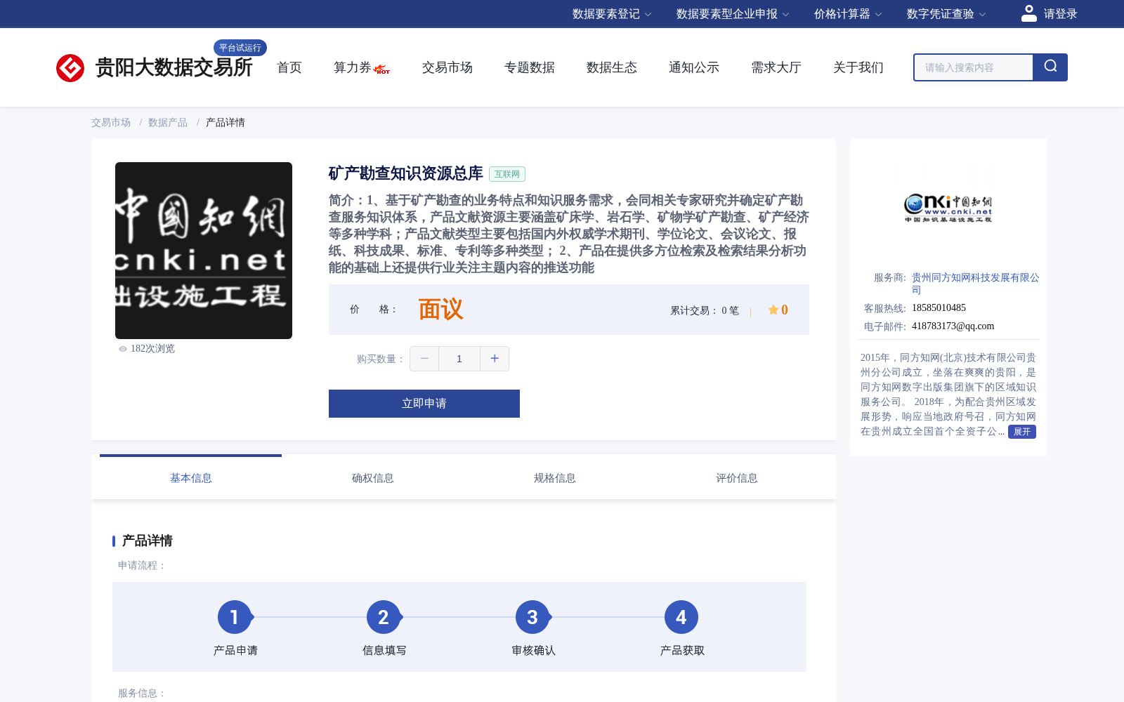The height and width of the screenshot is (702, 1124).
Task: Click the orange star favorite icon
Action: pyautogui.click(x=773, y=310)
